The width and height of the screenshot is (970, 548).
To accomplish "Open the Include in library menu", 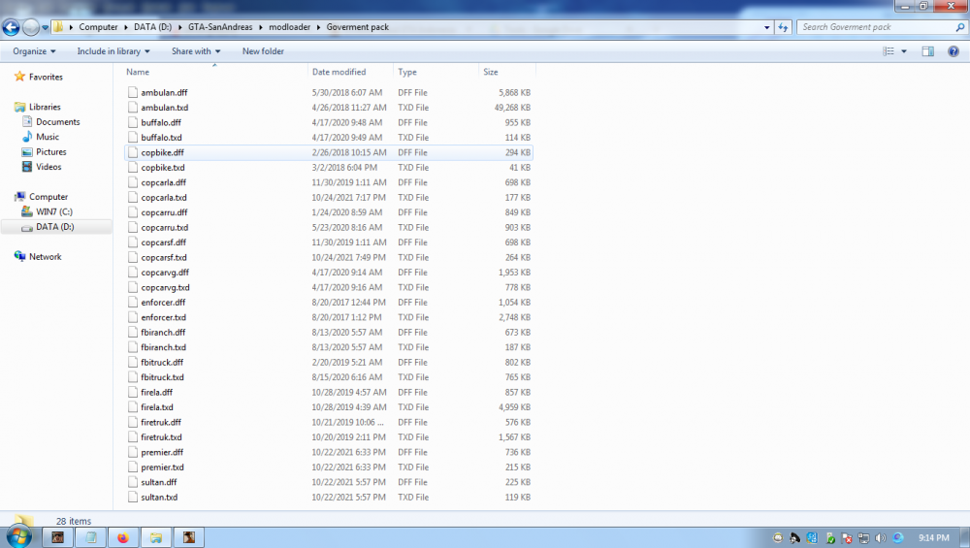I will (x=113, y=51).
